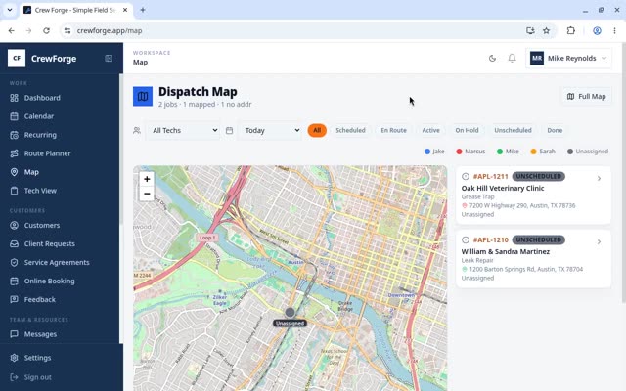Click Mike green legend dot

click(500, 152)
